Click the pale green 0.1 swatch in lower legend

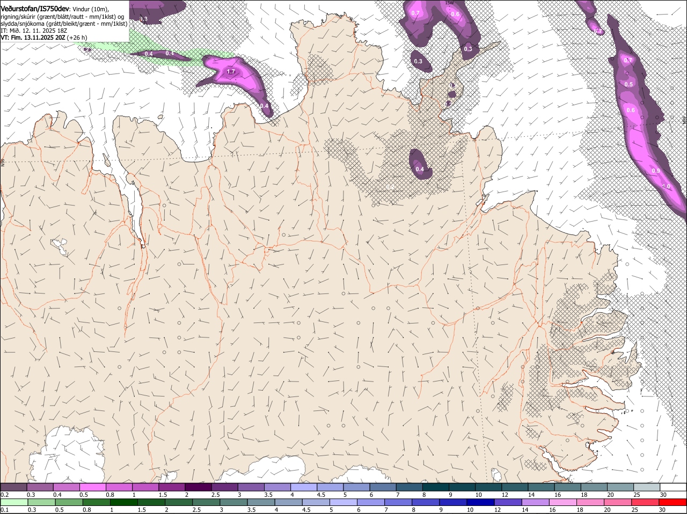pyautogui.click(x=14, y=503)
